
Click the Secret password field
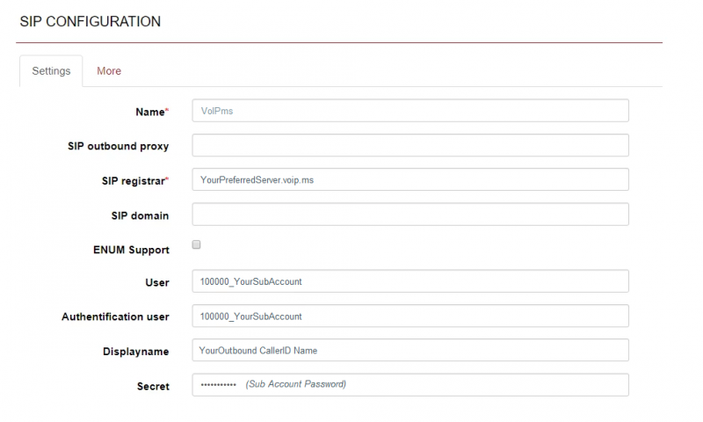pos(410,385)
